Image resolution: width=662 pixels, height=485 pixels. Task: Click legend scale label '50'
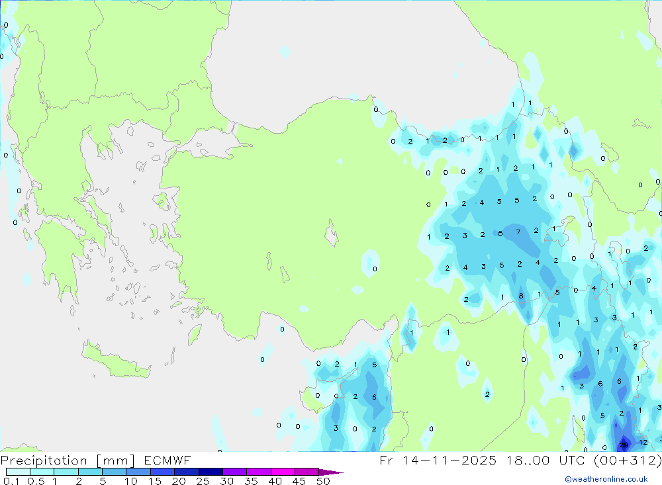(x=323, y=481)
